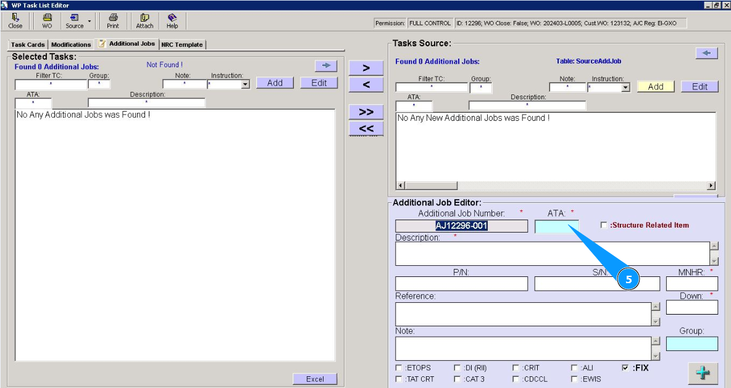Viewport: 731px width, 388px height.
Task: Open the WO toolbar icon
Action: pyautogui.click(x=47, y=21)
